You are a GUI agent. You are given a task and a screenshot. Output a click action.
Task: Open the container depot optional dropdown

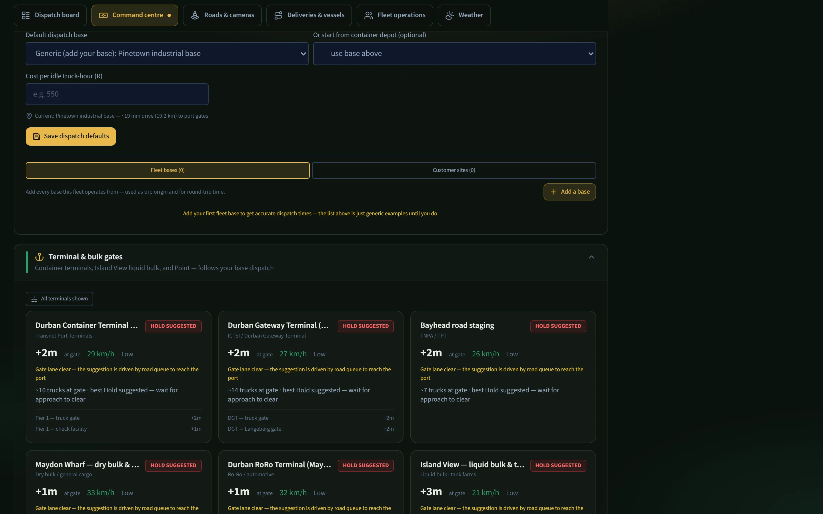coord(454,54)
